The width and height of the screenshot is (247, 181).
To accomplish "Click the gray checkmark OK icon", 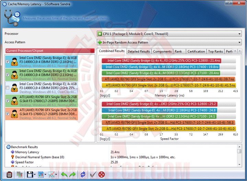I will tap(93, 174).
